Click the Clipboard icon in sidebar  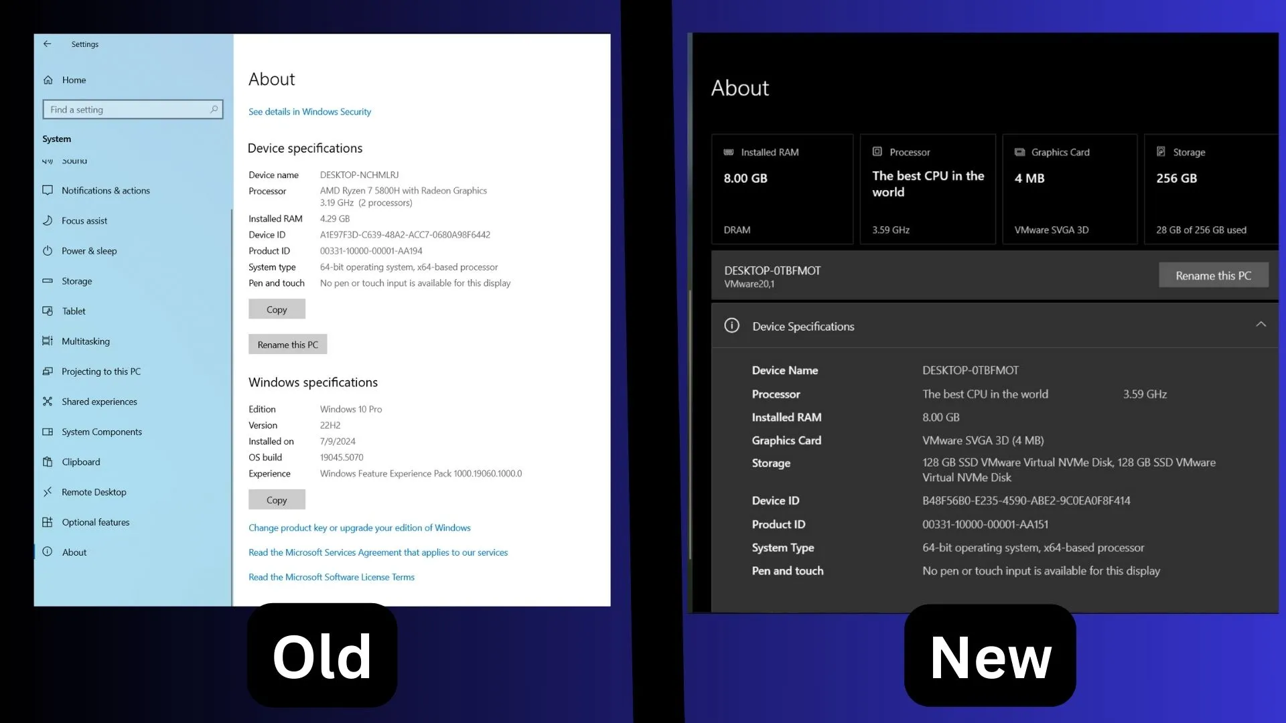49,461
